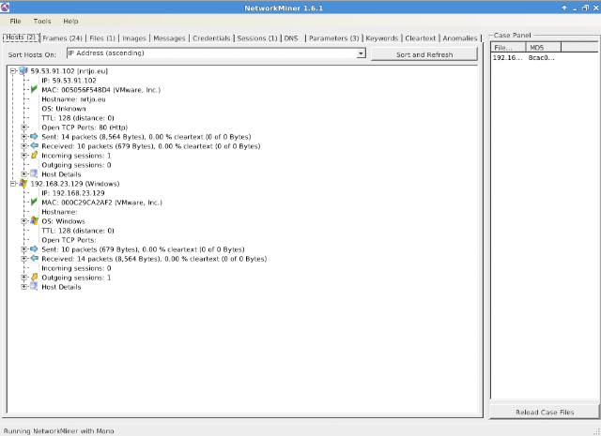Viewport: 601px width, 436px height.
Task: Expand OS: Windows node
Action: pyautogui.click(x=24, y=221)
